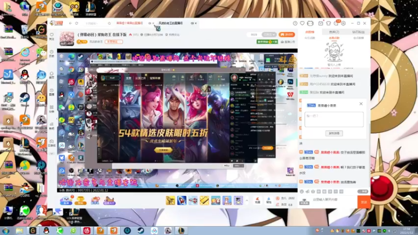Send the gold bar gift
Viewport: 418px width, 235px height.
pos(204,201)
